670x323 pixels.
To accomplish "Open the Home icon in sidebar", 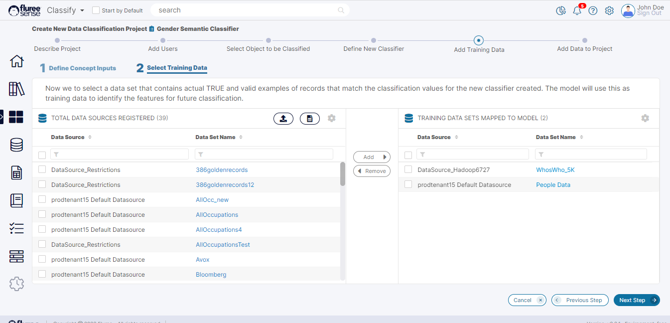I will tap(16, 61).
